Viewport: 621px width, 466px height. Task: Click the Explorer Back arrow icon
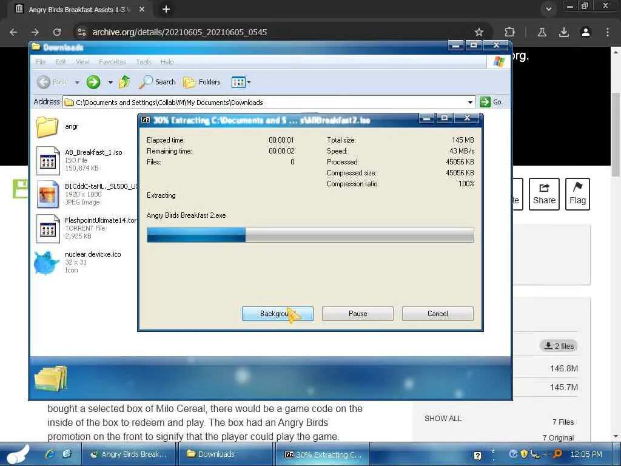click(x=44, y=82)
